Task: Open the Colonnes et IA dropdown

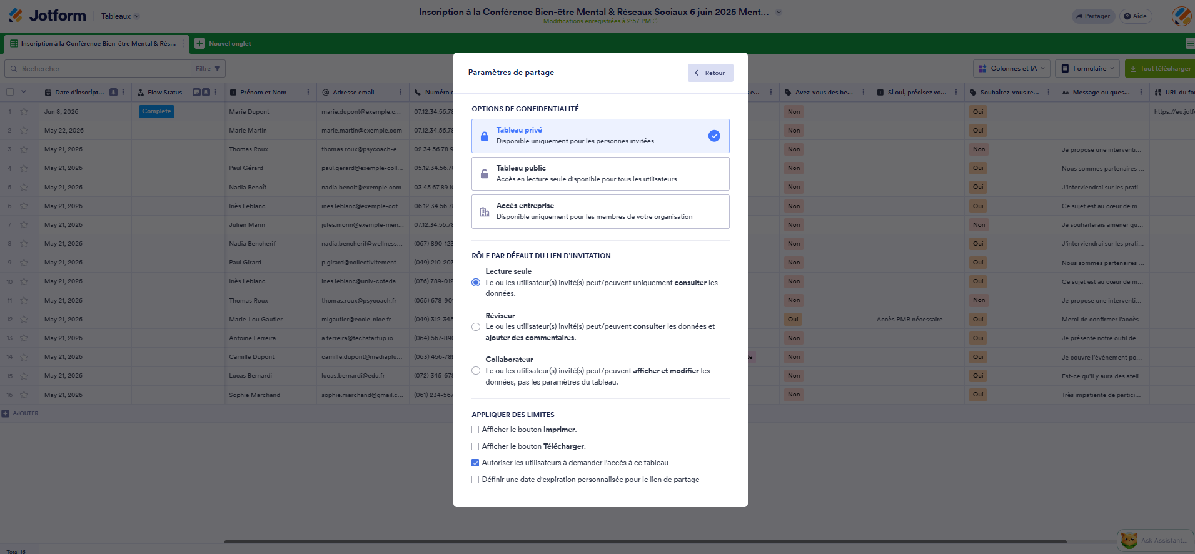Action: [x=1012, y=69]
